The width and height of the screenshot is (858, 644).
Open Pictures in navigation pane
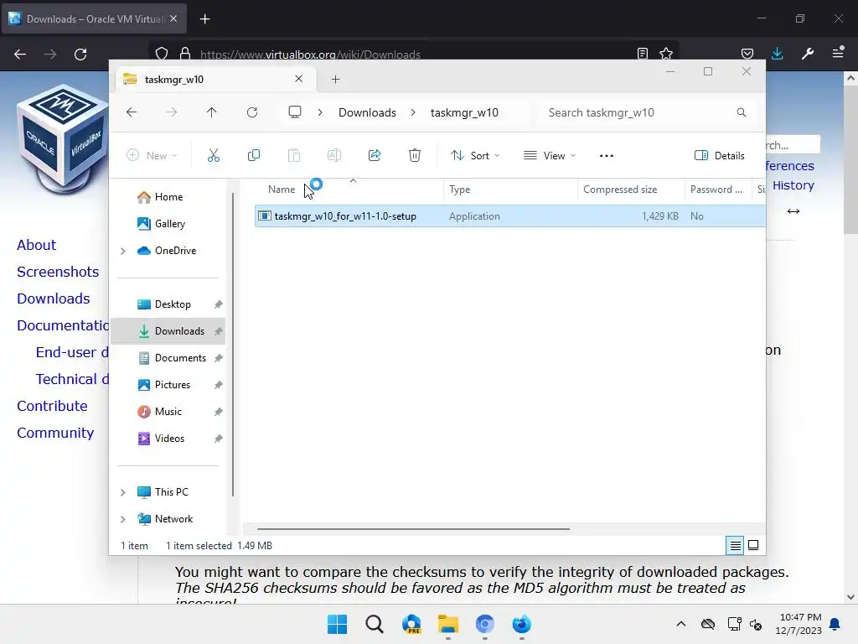pyautogui.click(x=168, y=385)
